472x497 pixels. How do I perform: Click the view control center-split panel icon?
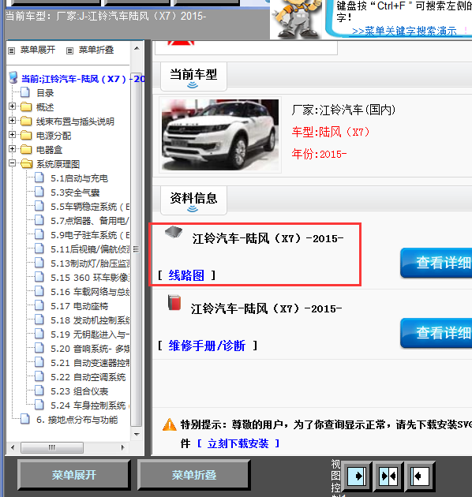[x=389, y=476]
